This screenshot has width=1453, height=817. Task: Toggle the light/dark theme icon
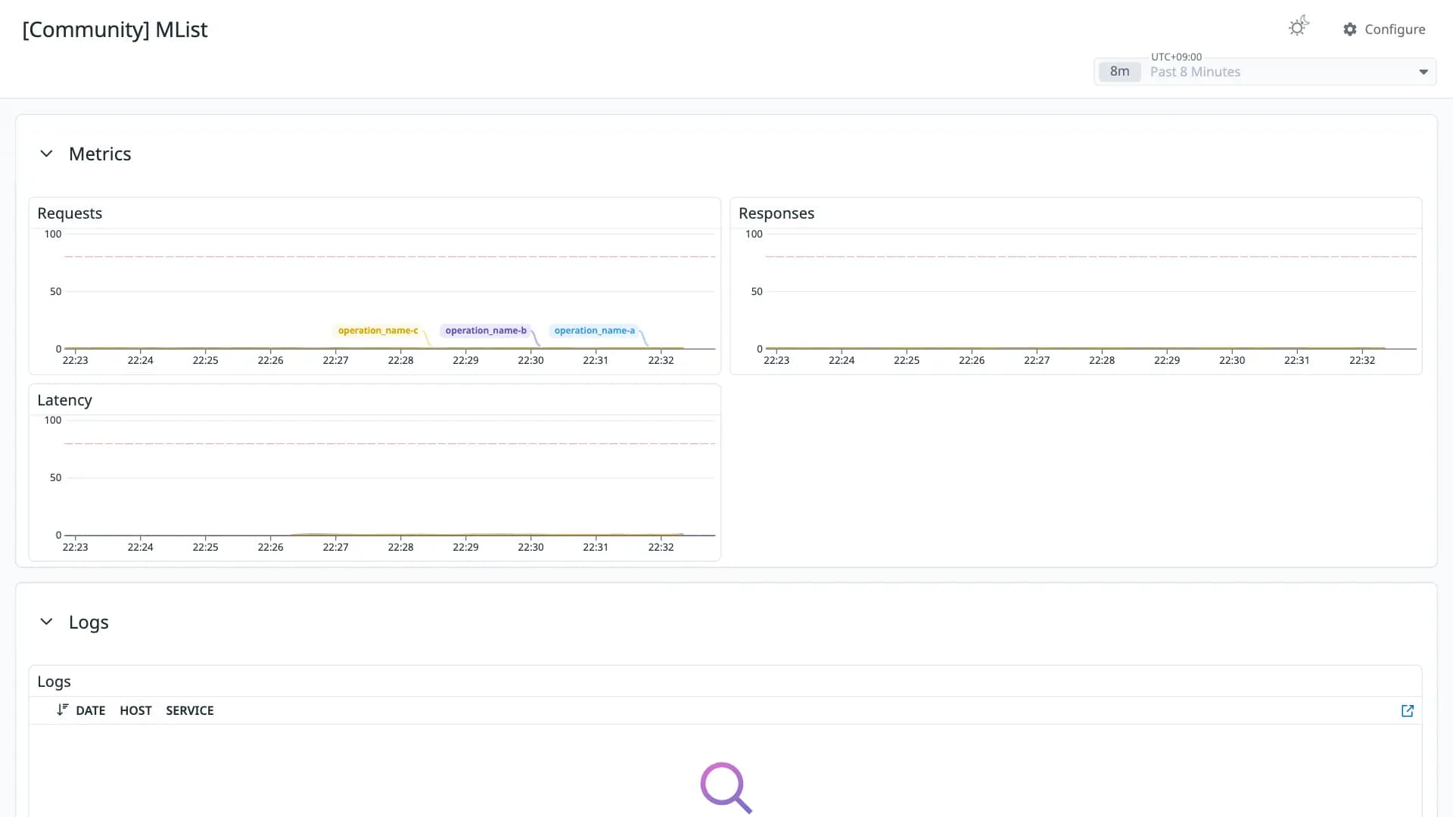[x=1299, y=26]
